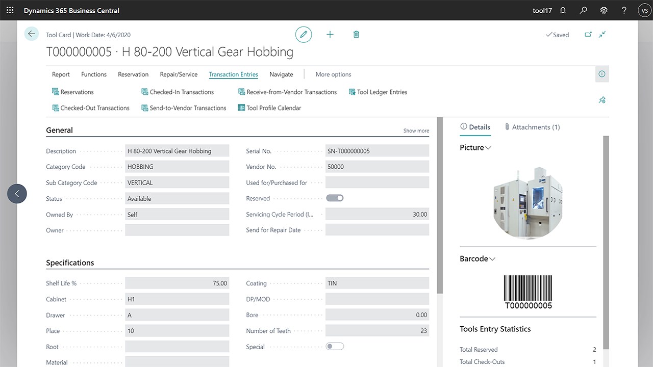Open the search magnifier icon

[584, 10]
